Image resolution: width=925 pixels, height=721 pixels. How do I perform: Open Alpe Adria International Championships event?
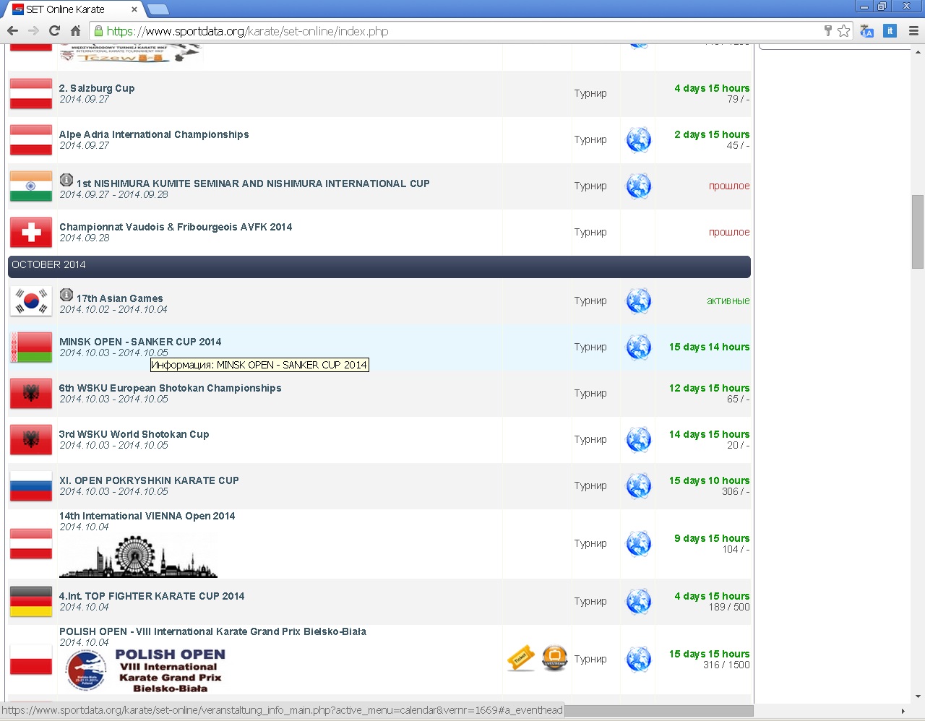pos(154,134)
